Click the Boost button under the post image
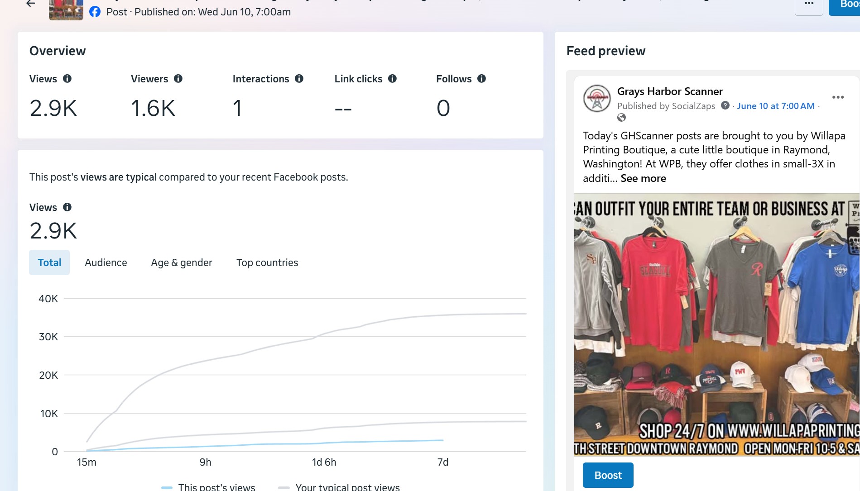The image size is (860, 491). point(608,475)
